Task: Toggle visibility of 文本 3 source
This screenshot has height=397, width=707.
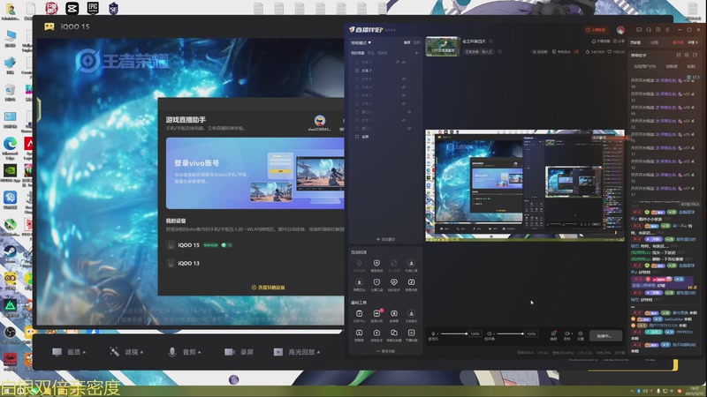Action: 404,95
